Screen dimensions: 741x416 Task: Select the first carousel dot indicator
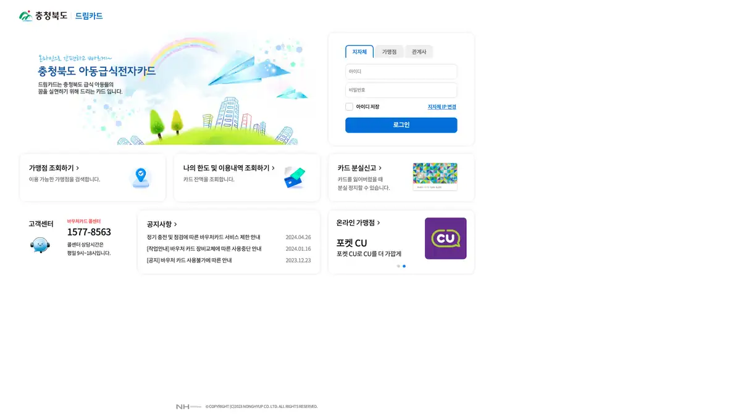398,266
